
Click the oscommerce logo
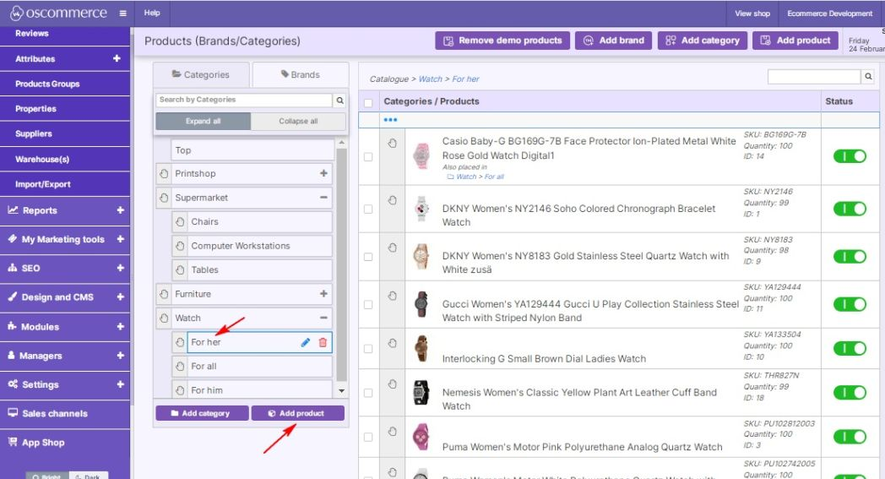pos(59,13)
